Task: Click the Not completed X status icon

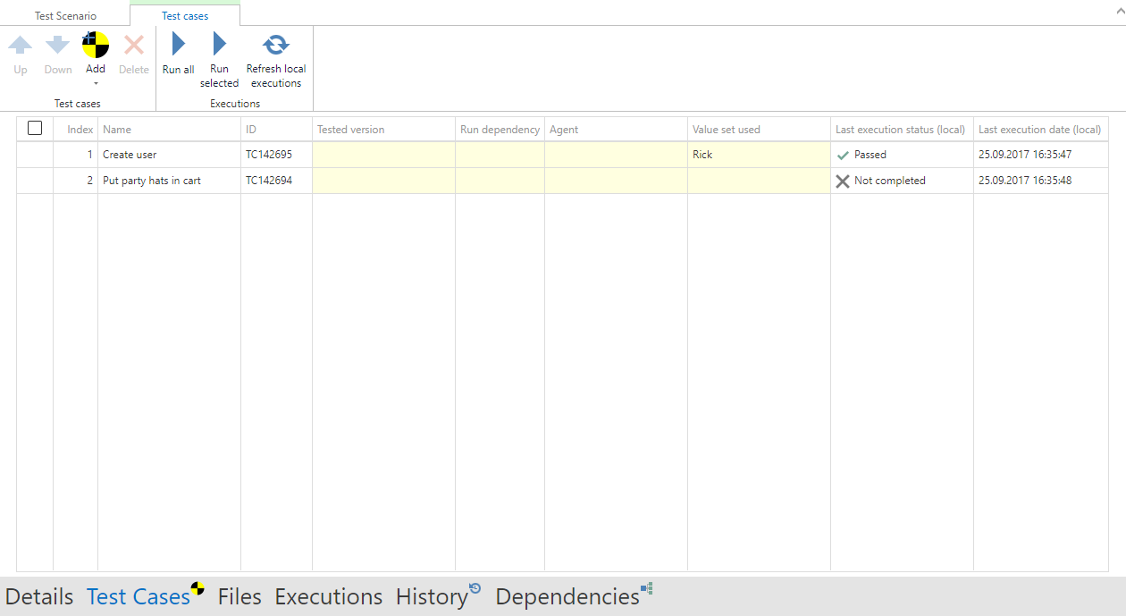Action: (843, 181)
